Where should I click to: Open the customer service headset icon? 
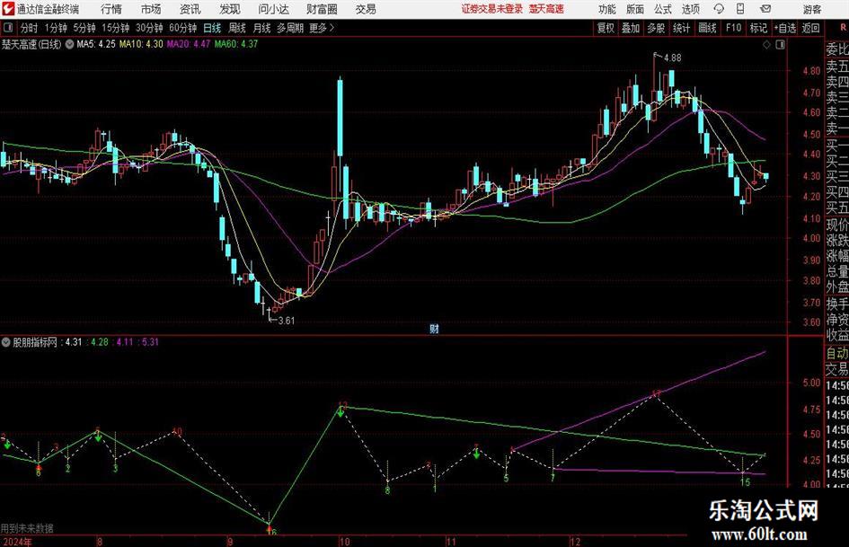point(719,9)
